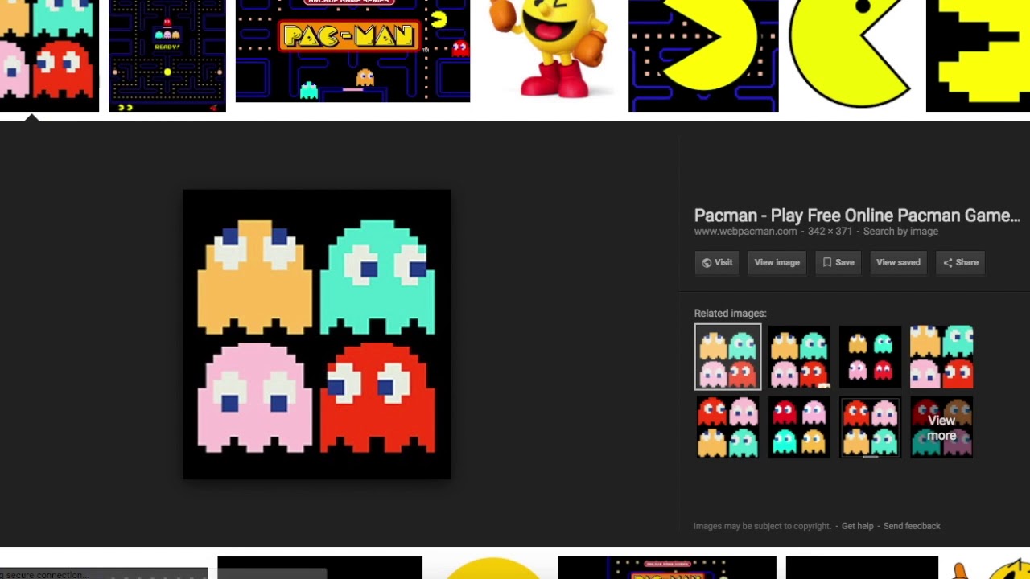This screenshot has width=1030, height=579.
Task: Save the image with Save button
Action: (x=838, y=262)
